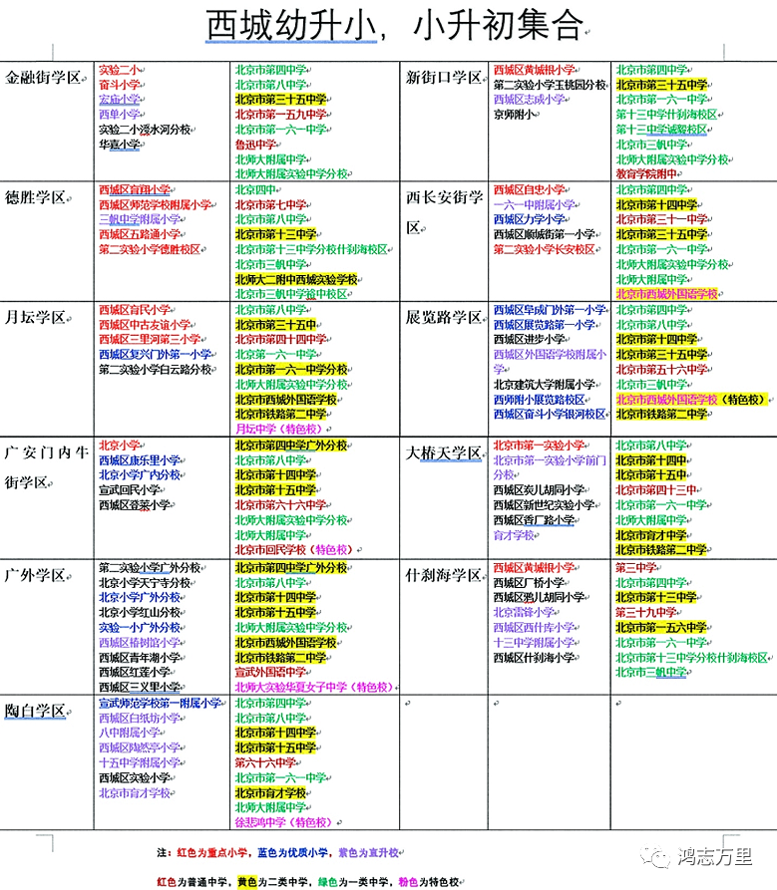Click 第二实验小学德胜校区

click(x=150, y=249)
